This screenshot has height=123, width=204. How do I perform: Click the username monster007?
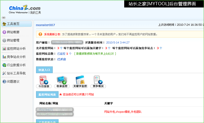click(x=45, y=25)
